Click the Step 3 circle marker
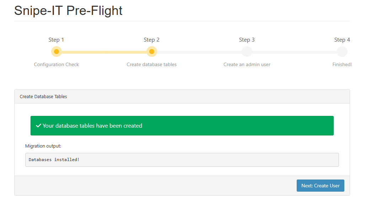This screenshot has height=203, width=366. [247, 52]
